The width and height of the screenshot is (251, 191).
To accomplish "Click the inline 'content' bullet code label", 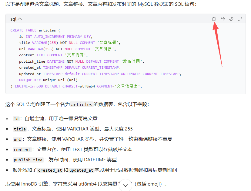I will point(22,150).
